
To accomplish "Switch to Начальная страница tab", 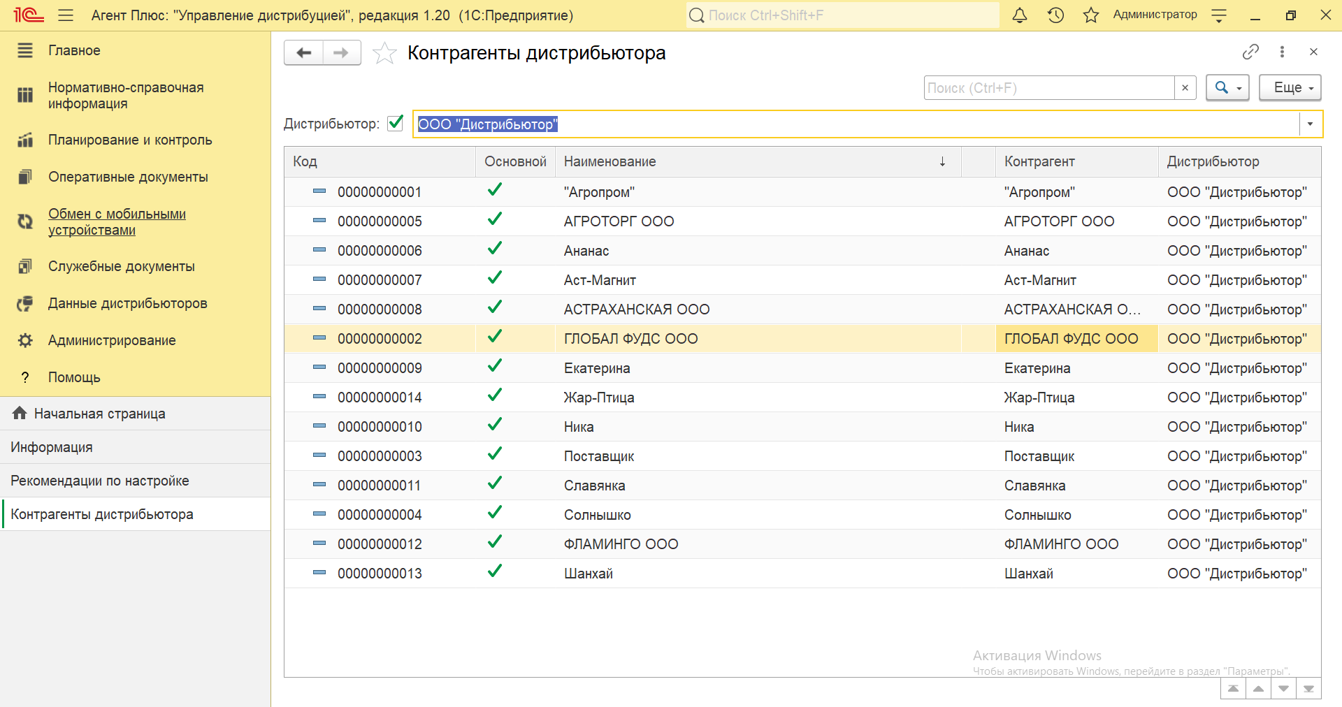I will point(135,414).
